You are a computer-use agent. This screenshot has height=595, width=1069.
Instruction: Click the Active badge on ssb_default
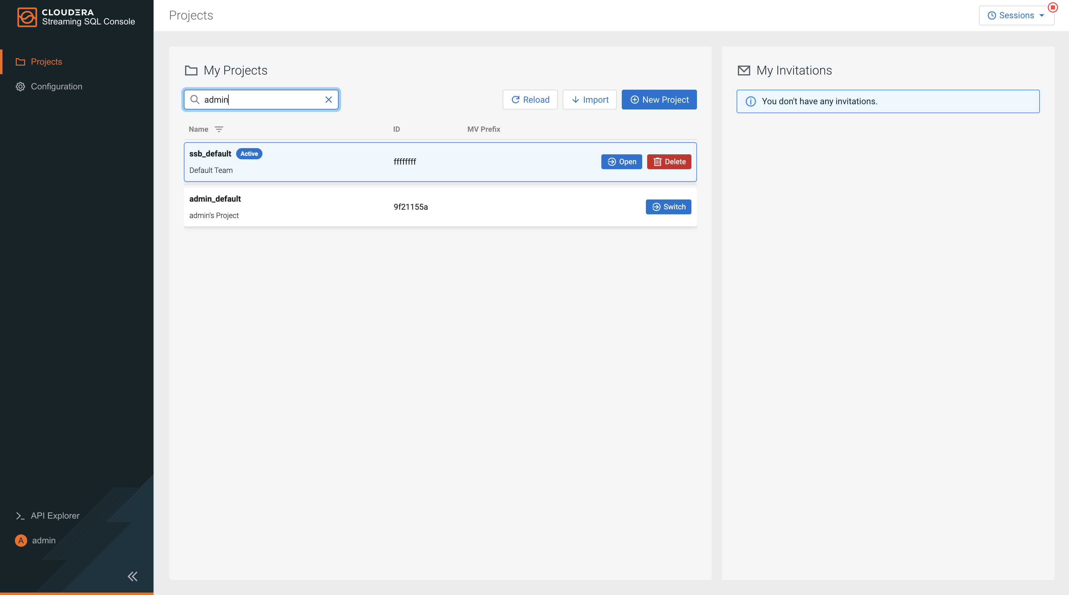249,153
